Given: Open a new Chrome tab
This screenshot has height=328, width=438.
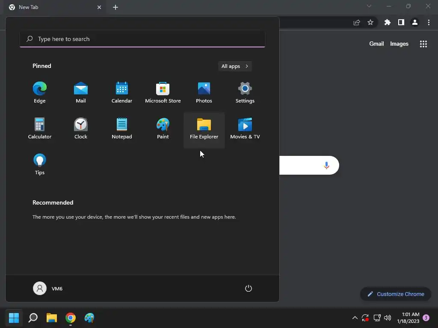Looking at the screenshot, I should coord(115,7).
